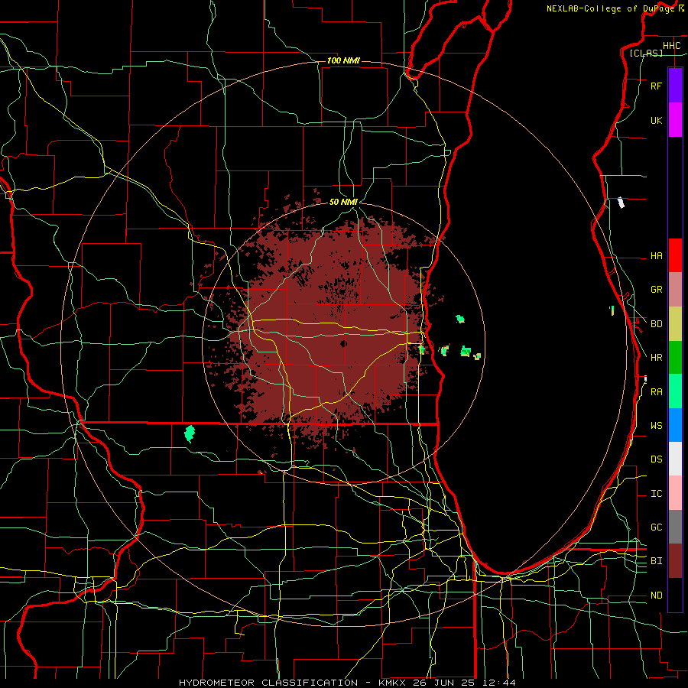Screen dimensions: 688x688
Task: Click the WS blue legend swatch
Action: [675, 425]
